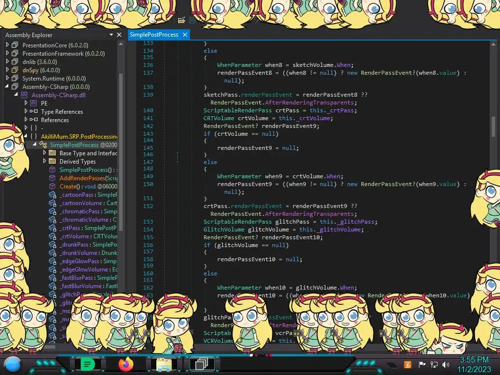Expand the PresentationFramework assembly node
The width and height of the screenshot is (500, 375).
point(7,53)
